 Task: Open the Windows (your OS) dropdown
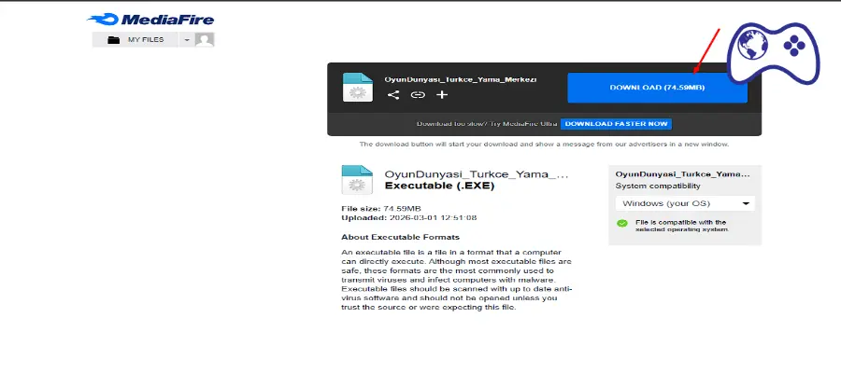(685, 203)
